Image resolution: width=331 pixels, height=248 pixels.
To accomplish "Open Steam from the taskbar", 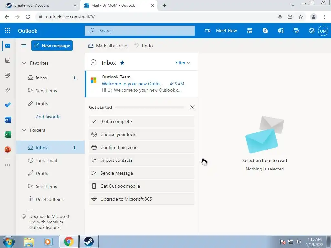I will point(89,242).
